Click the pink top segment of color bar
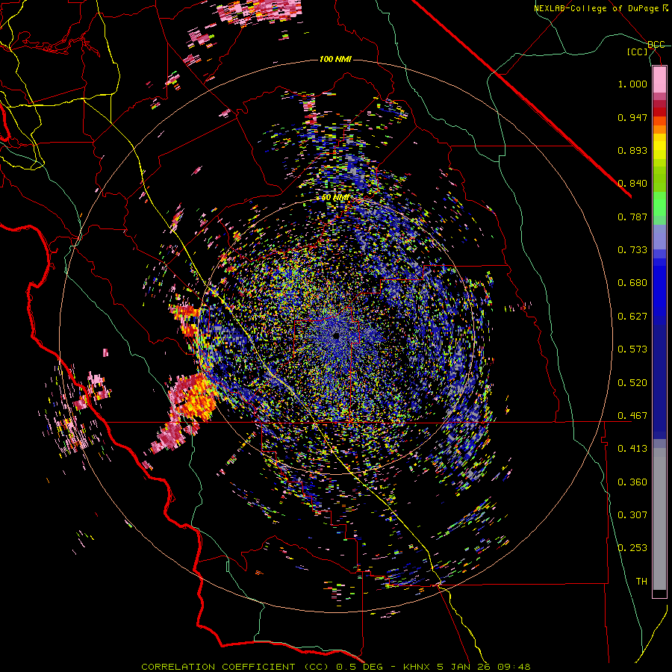The height and width of the screenshot is (672, 672). tap(659, 80)
